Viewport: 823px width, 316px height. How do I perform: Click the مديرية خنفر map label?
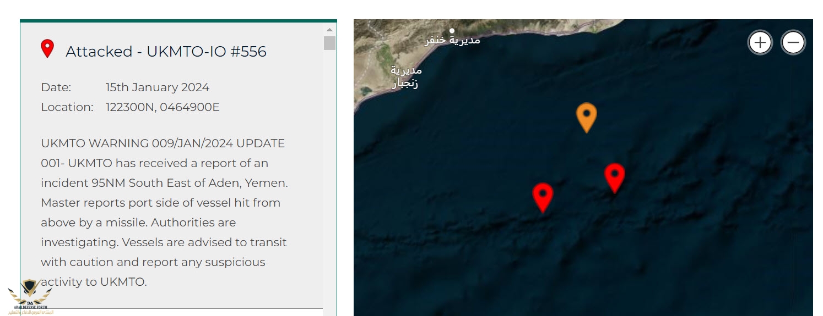[452, 40]
